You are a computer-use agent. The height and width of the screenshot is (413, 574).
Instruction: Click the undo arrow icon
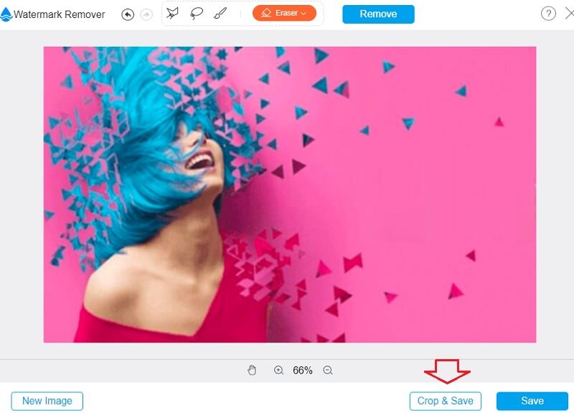(128, 14)
